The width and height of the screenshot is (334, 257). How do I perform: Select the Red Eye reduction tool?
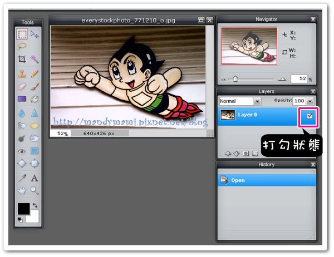point(22,151)
